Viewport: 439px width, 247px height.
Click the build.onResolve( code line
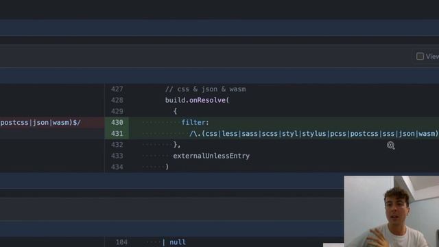pos(197,100)
